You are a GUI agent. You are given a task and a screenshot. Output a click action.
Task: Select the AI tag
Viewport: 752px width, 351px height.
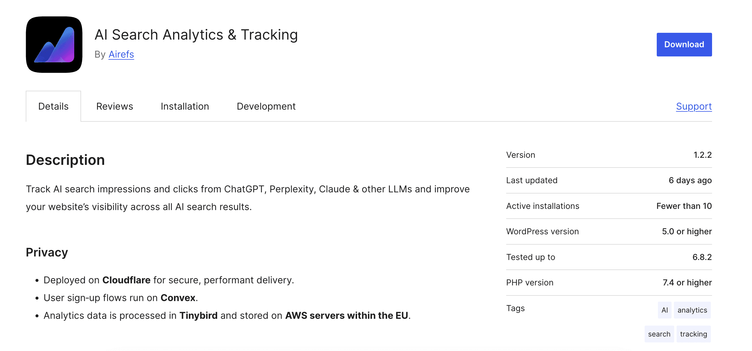(664, 310)
